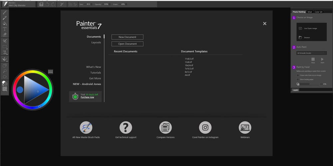The height and width of the screenshot is (166, 333).
Task: Click the Browse folder option
Action: (304, 38)
